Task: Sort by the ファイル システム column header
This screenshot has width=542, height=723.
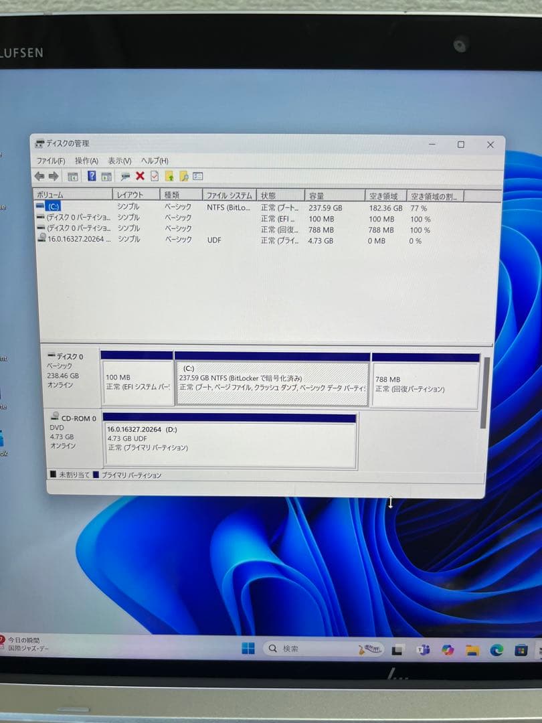Action: (229, 195)
